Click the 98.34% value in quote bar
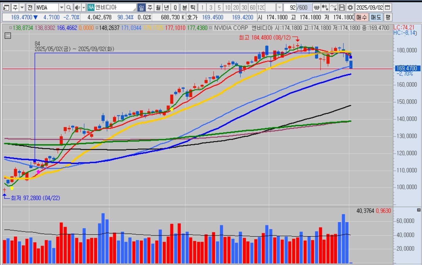 tap(125, 17)
